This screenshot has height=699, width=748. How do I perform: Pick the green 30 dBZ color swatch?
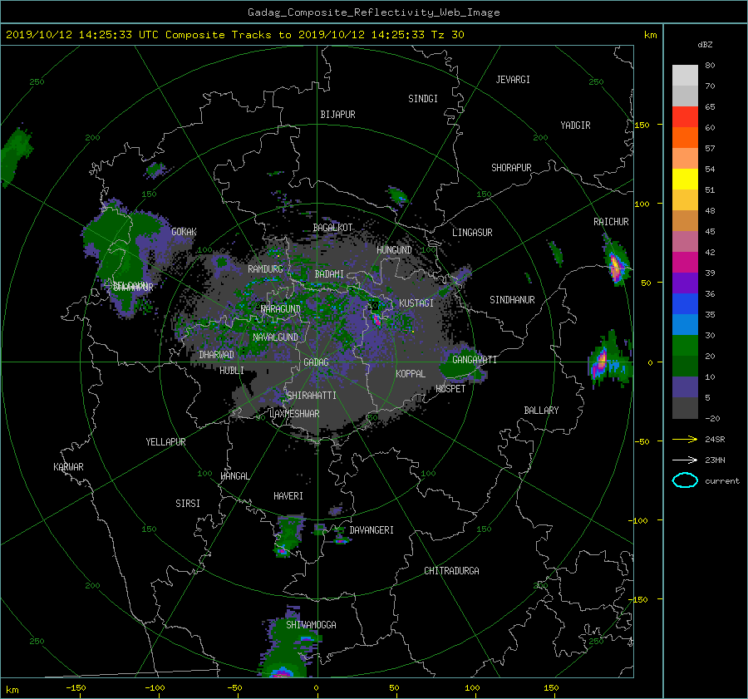point(685,345)
